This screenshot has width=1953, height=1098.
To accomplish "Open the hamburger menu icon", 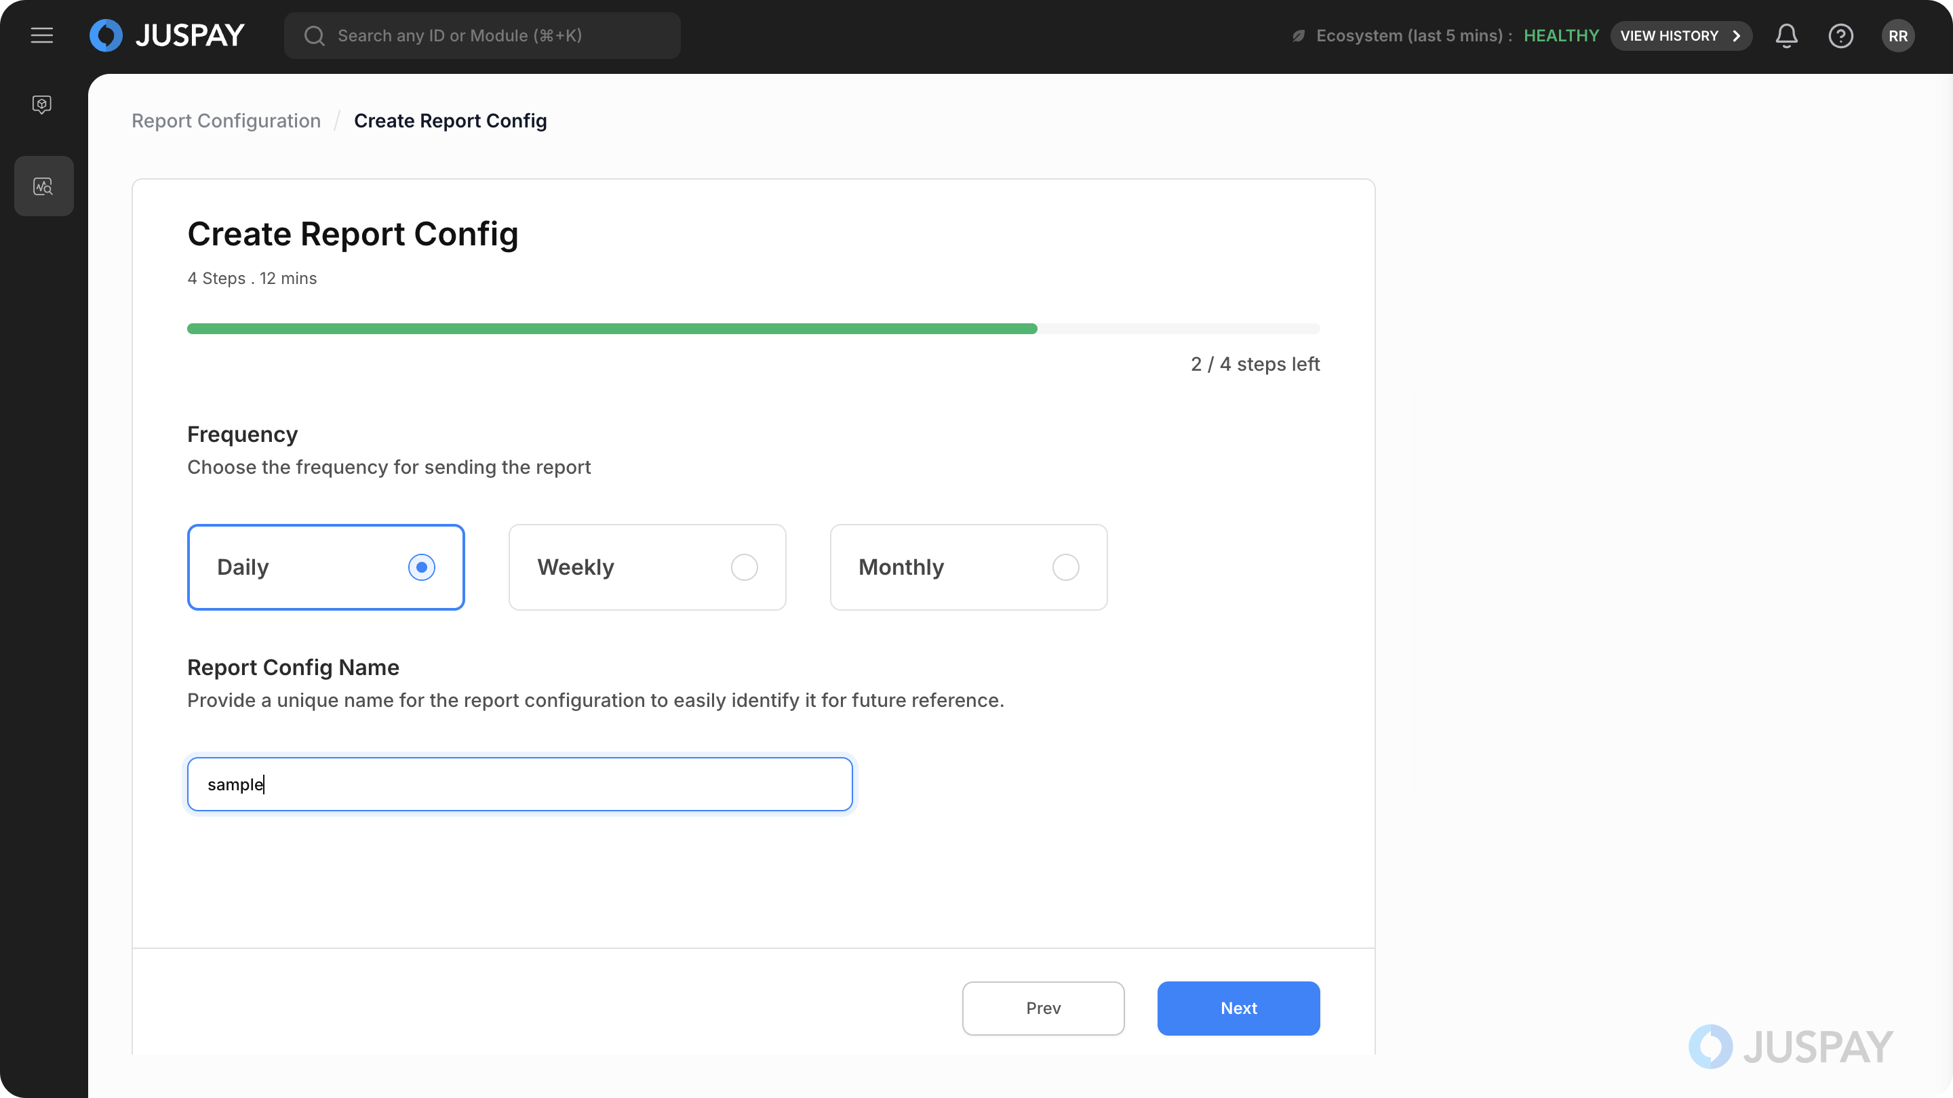I will point(41,36).
